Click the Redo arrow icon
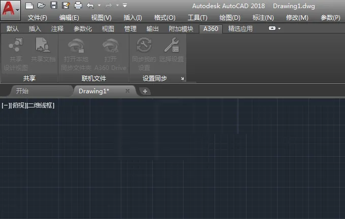 coord(109,5)
